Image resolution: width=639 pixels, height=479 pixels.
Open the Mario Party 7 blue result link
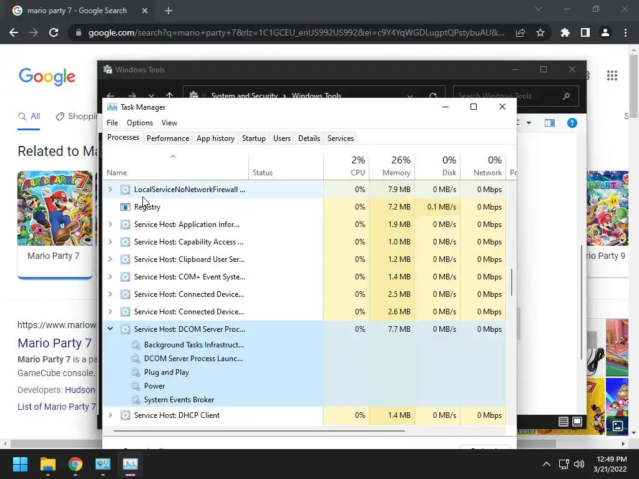click(55, 343)
